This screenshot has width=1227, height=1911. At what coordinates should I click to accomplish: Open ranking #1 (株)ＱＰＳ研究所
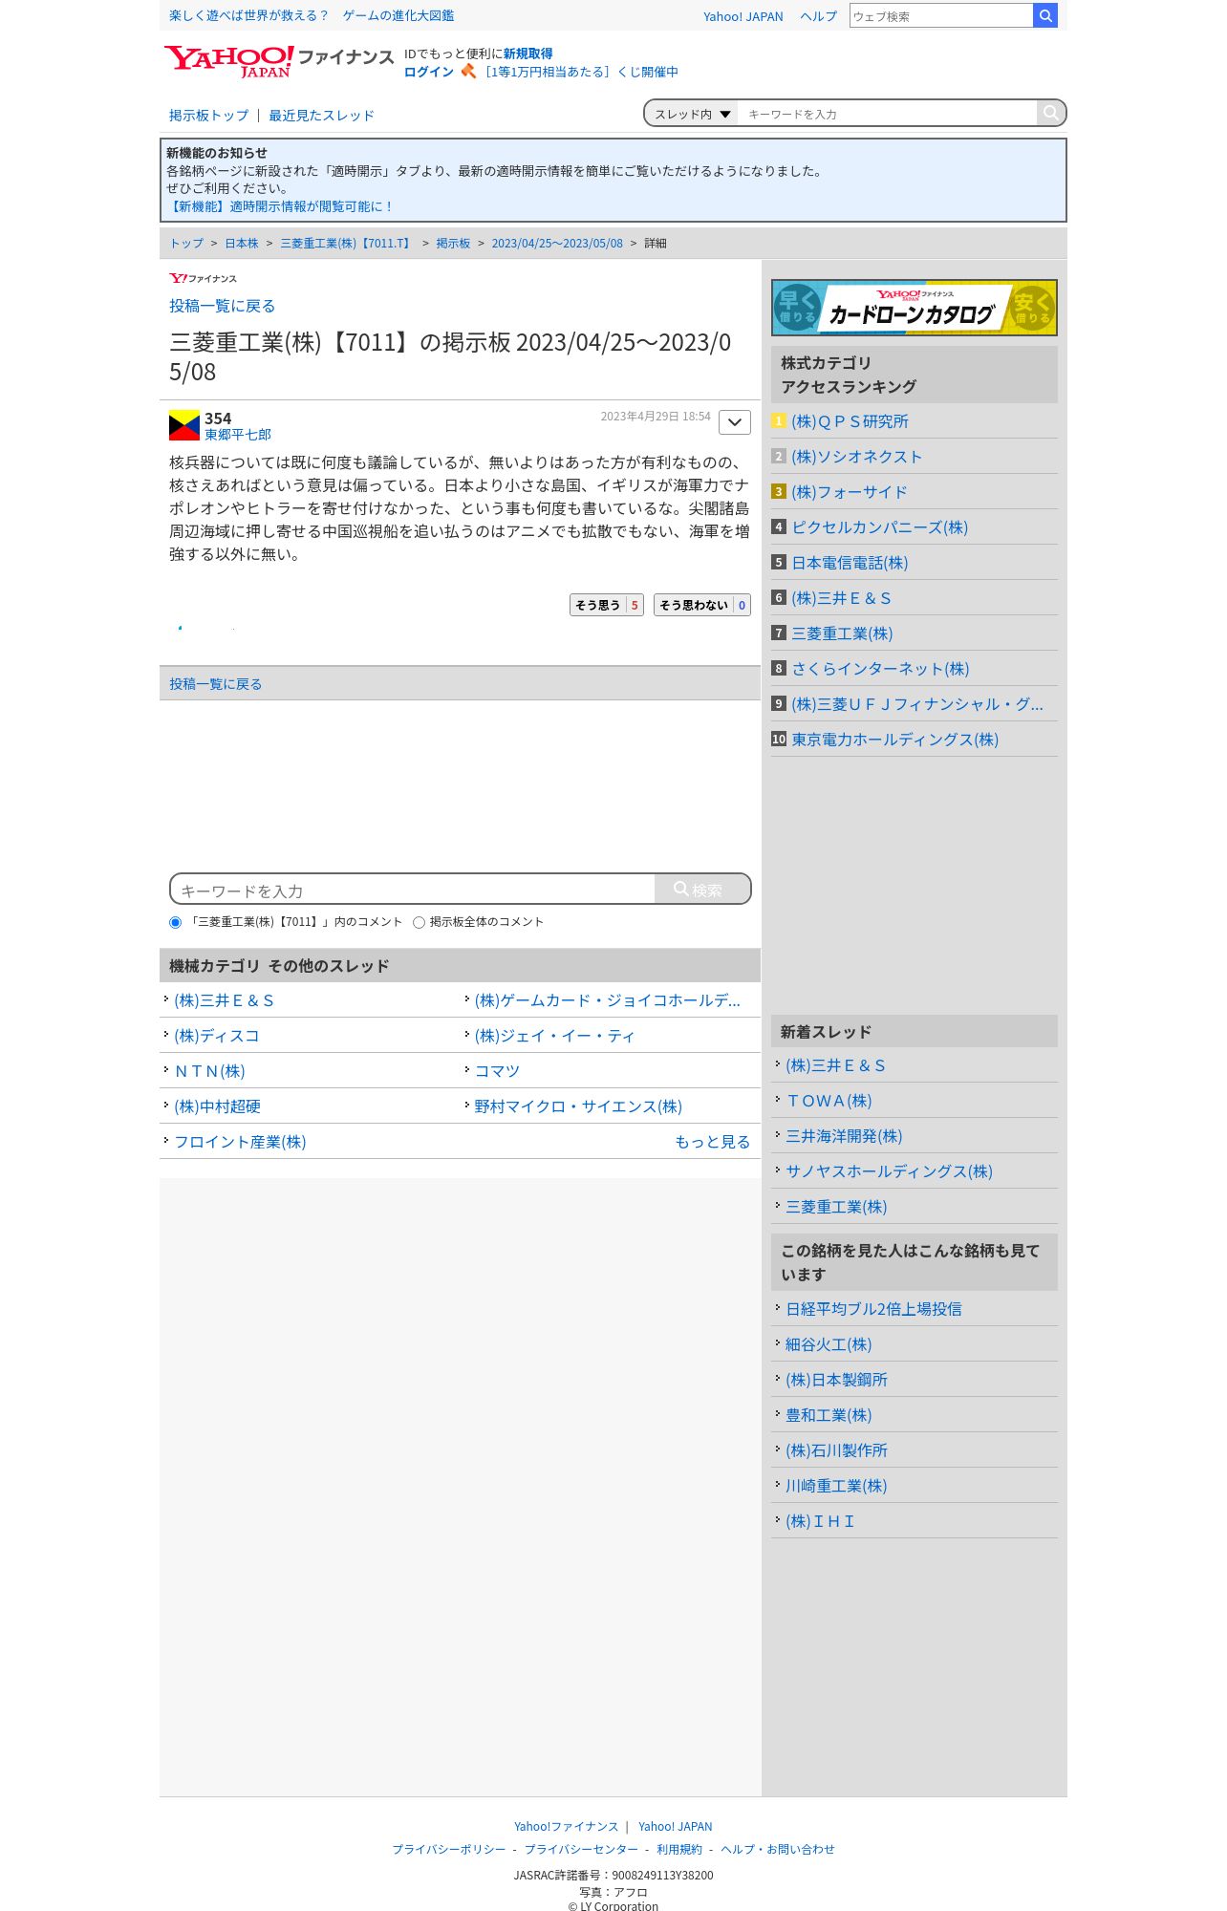(x=850, y=421)
